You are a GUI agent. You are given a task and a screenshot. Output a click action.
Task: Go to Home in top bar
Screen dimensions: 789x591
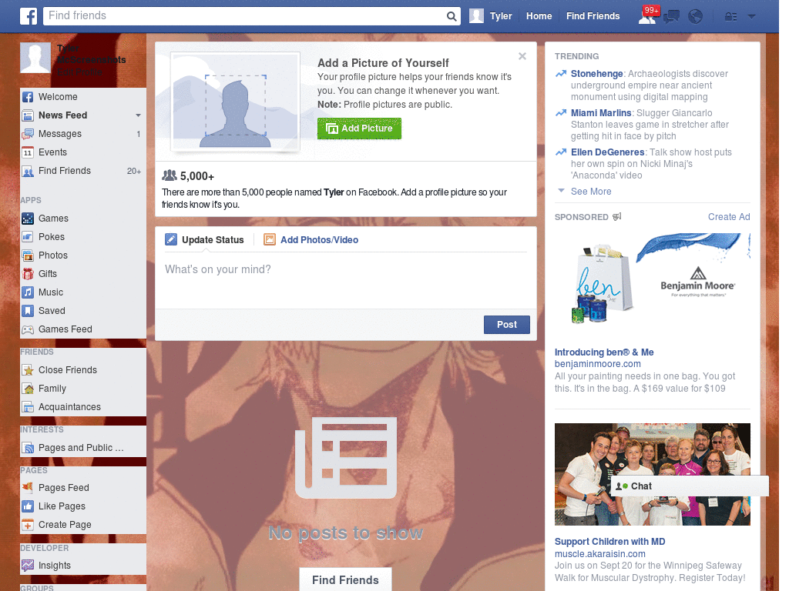539,16
